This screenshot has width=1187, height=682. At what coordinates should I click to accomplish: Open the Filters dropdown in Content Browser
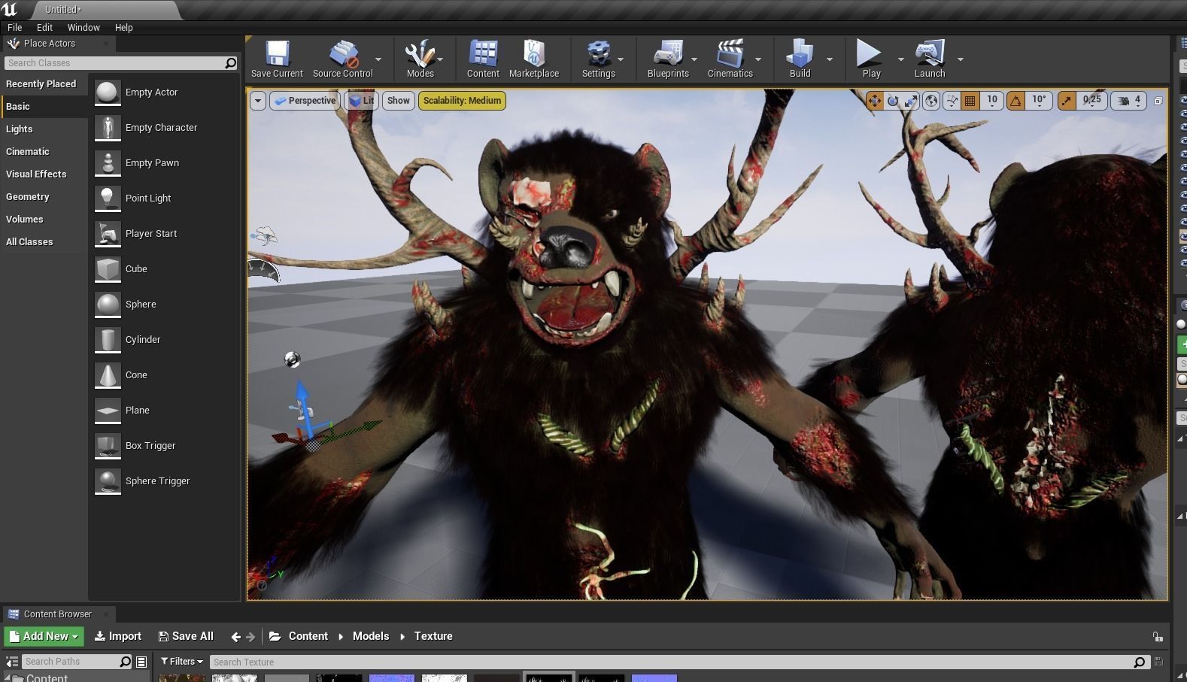coord(182,662)
